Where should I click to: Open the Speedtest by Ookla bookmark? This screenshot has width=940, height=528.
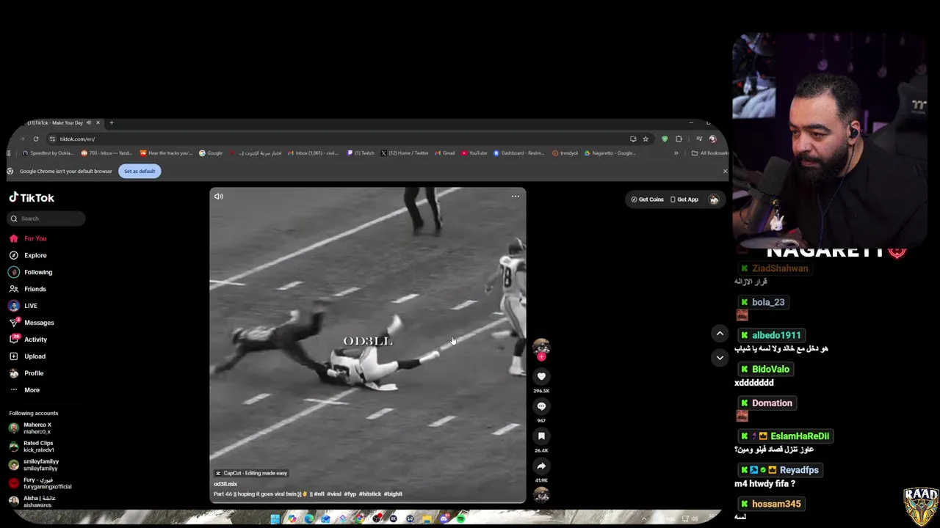click(48, 153)
